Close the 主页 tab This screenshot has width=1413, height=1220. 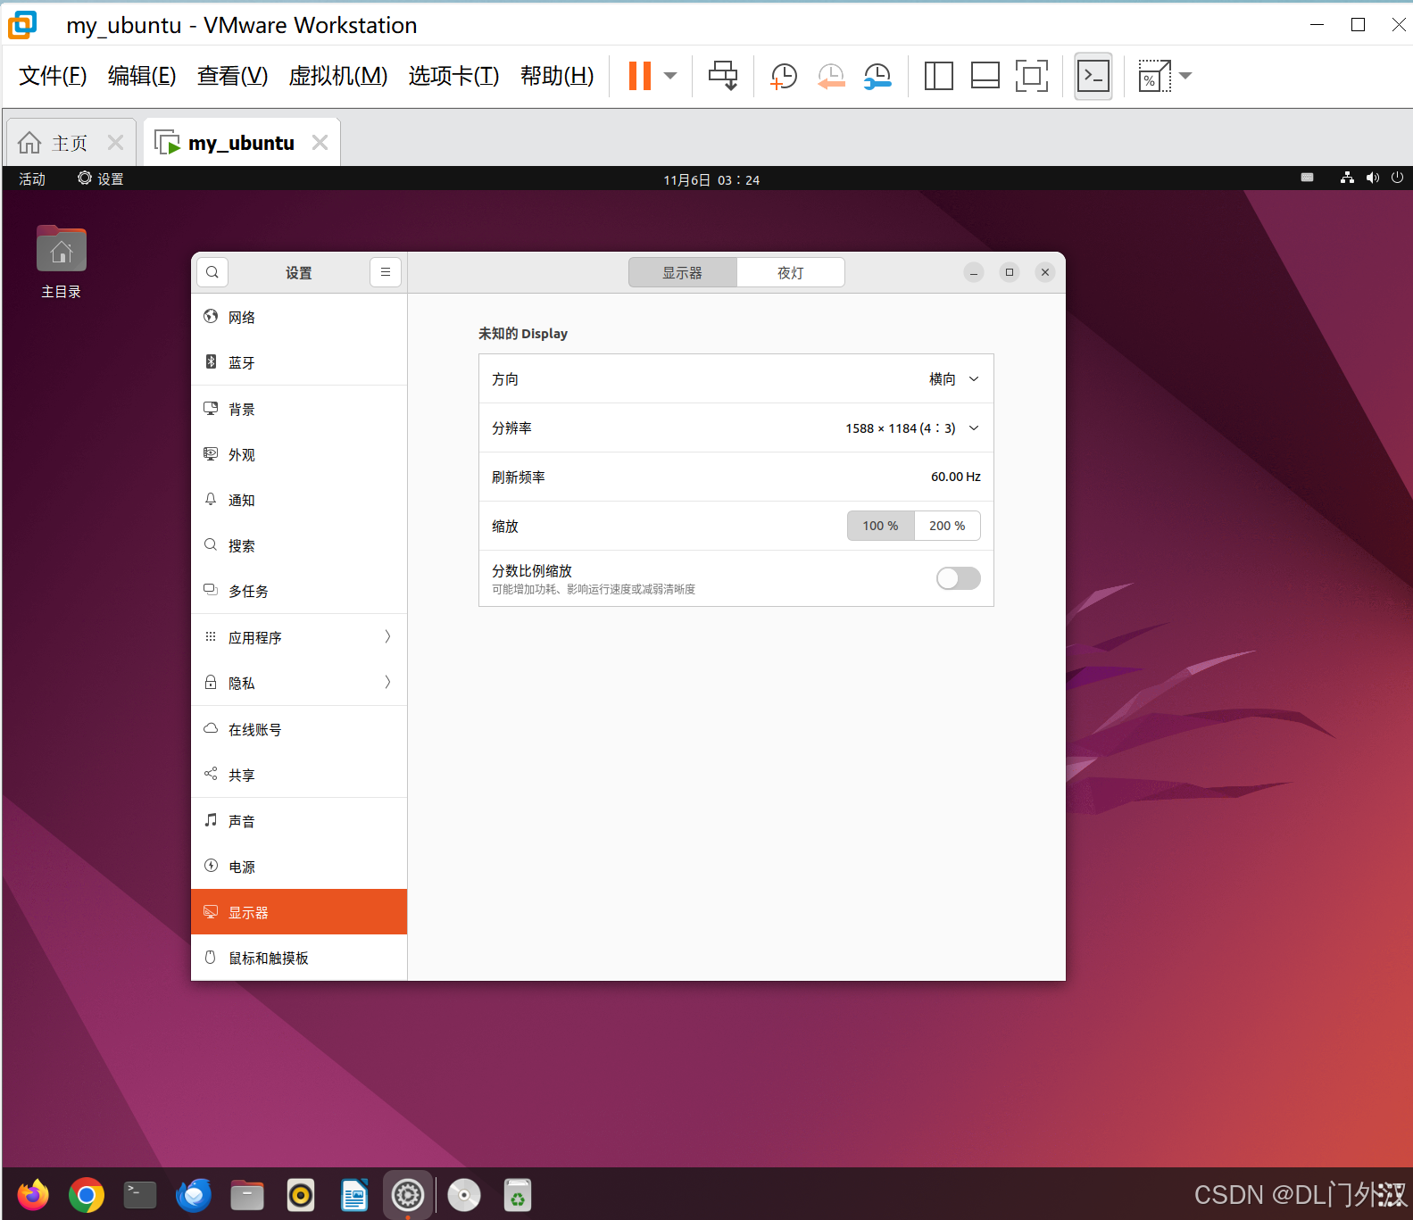pyautogui.click(x=115, y=143)
